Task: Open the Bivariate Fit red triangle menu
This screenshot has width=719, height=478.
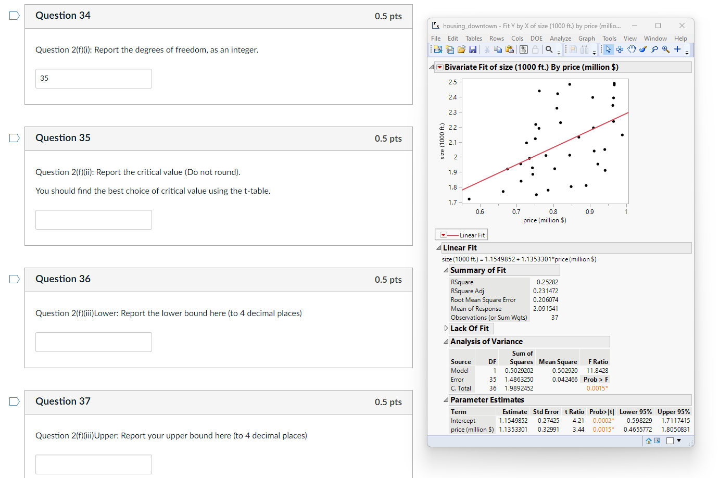Action: pyautogui.click(x=440, y=67)
